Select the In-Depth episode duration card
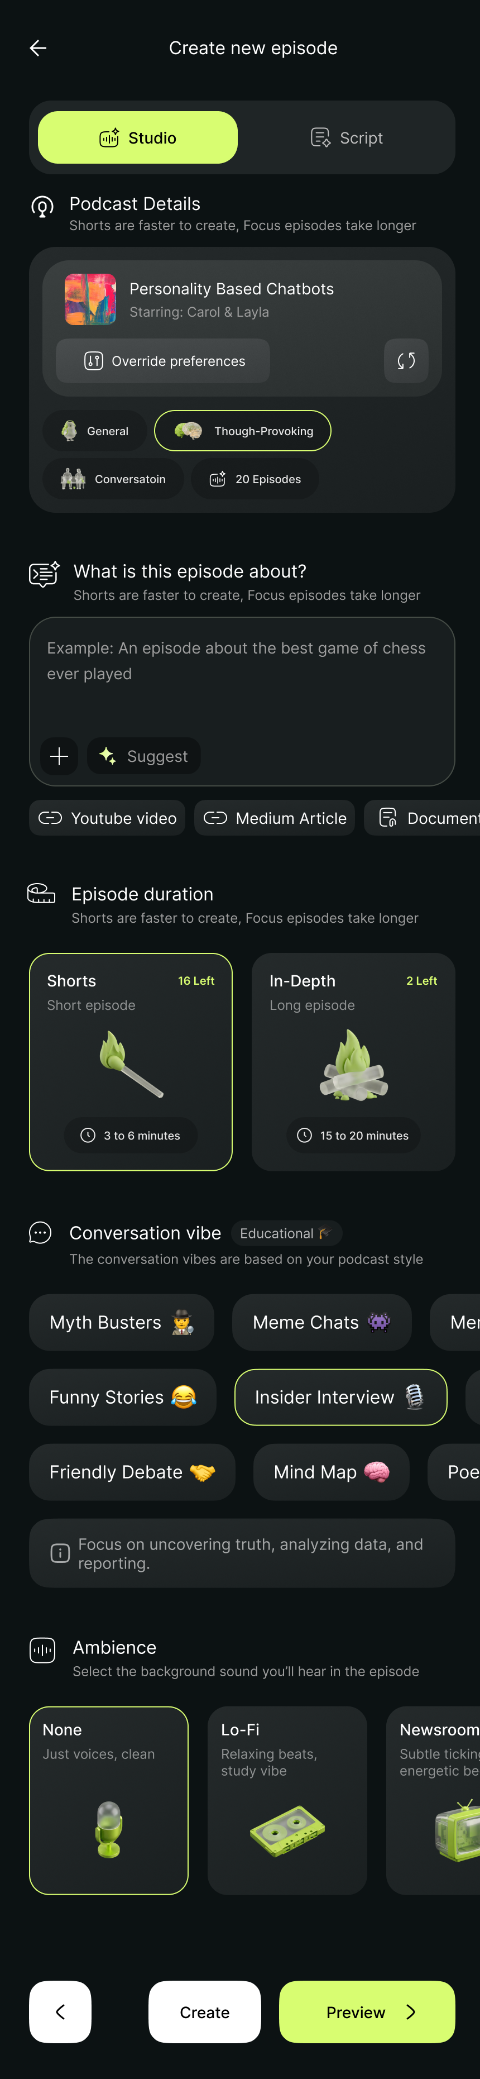 [x=353, y=1061]
